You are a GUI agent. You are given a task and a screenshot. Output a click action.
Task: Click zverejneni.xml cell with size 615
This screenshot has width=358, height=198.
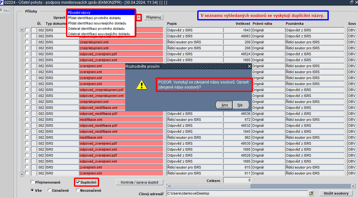click(121, 167)
